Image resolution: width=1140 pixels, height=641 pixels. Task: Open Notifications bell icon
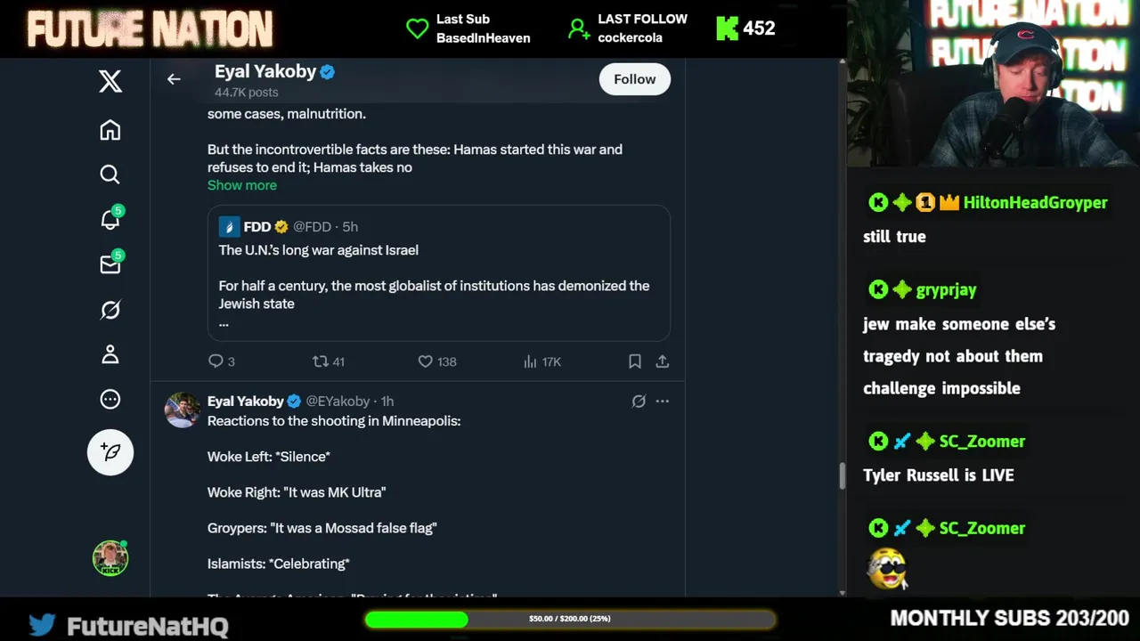tap(110, 219)
